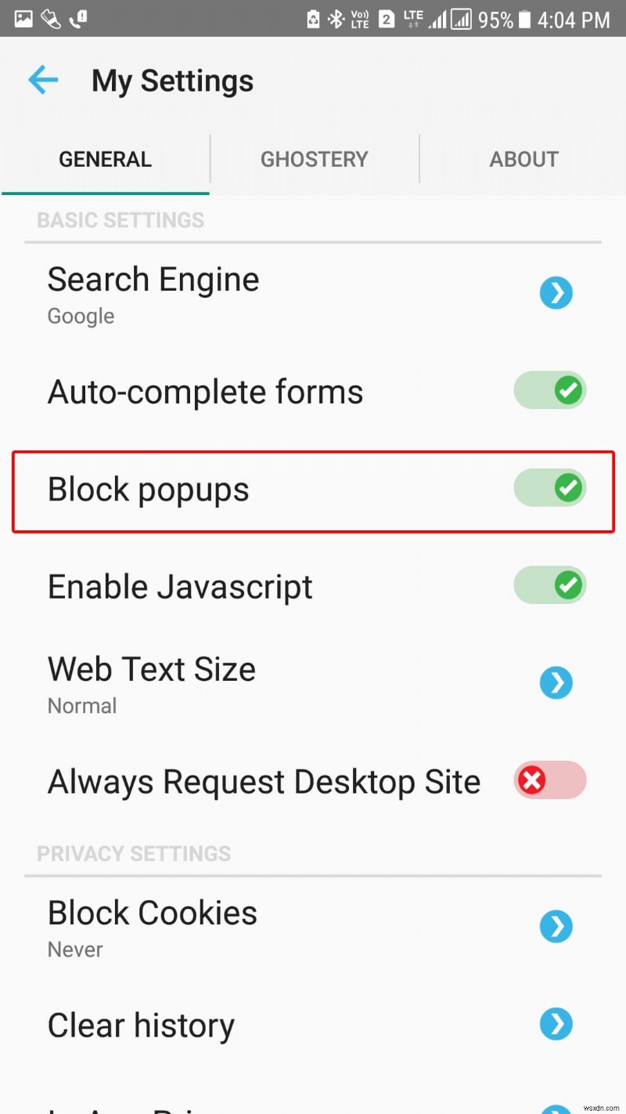Open Block Cookies settings chevron

tap(556, 926)
